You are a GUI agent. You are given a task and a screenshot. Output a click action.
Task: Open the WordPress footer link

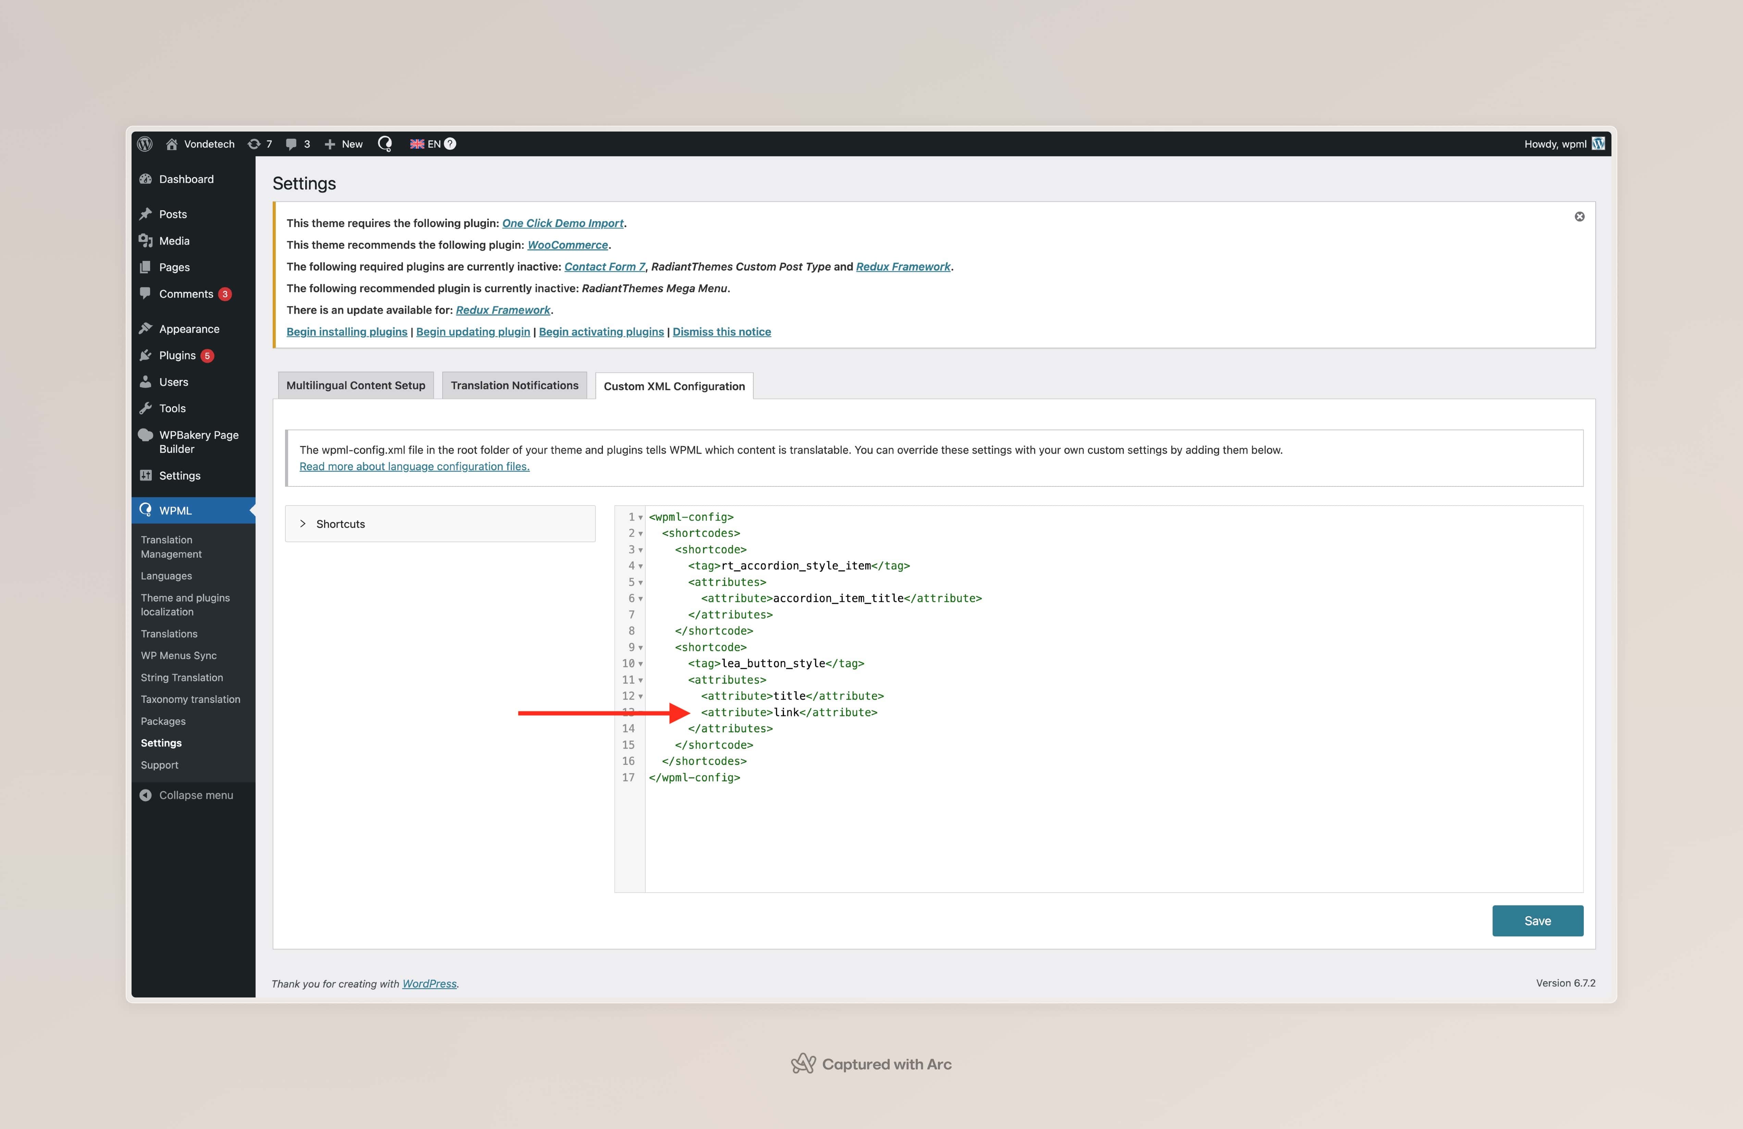(429, 984)
